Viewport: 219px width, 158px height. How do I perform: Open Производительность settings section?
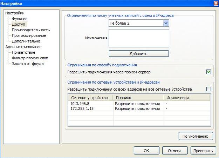pyautogui.click(x=31, y=30)
